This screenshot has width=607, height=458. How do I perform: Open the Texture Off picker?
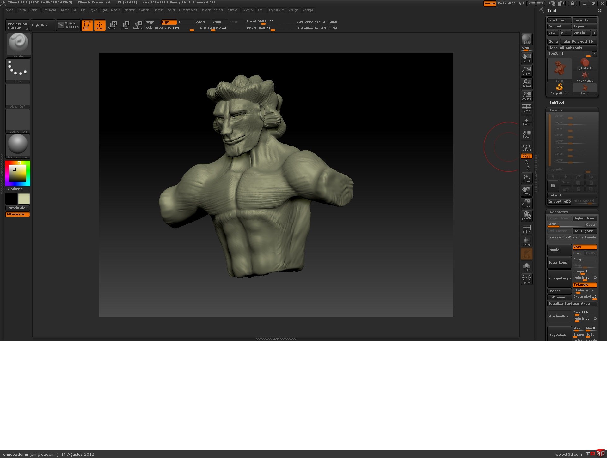point(18,121)
